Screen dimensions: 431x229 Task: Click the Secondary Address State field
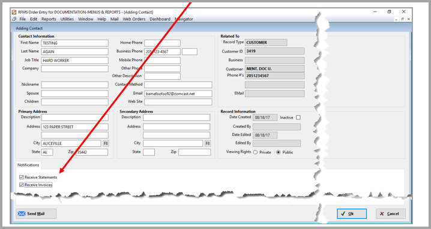point(149,152)
